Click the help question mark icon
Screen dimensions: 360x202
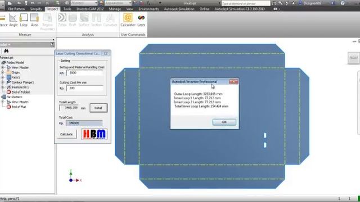[343, 3]
